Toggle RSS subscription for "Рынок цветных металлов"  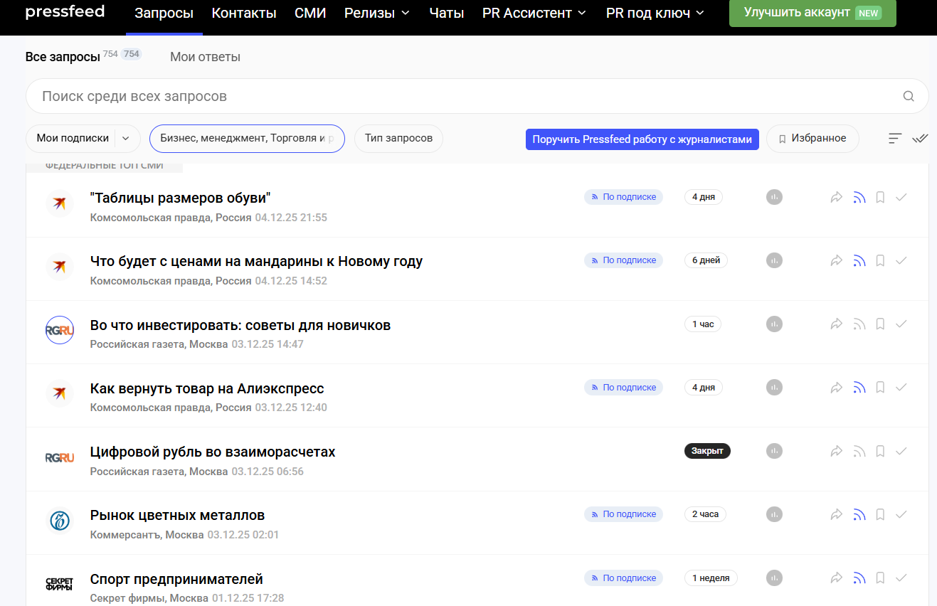pyautogui.click(x=859, y=515)
